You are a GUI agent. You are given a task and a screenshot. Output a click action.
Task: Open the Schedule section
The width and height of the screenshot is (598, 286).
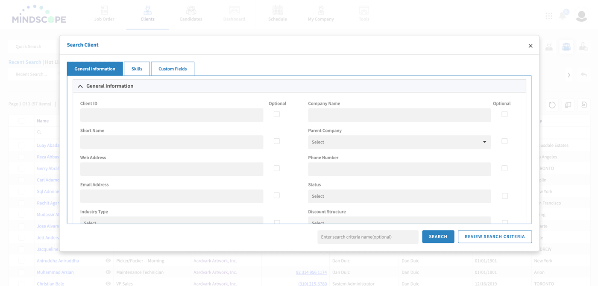point(277,13)
